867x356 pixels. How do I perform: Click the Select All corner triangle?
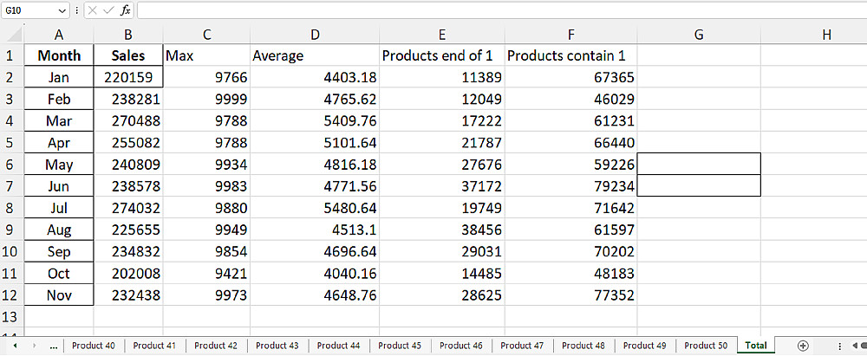(12, 35)
